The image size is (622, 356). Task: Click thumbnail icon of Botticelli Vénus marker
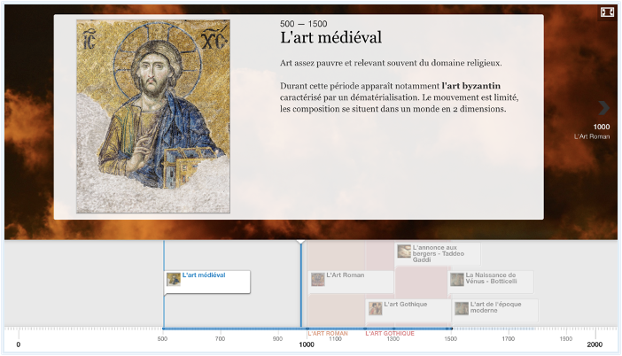(457, 280)
